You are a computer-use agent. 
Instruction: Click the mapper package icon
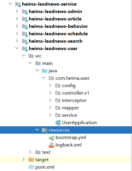tap(58, 108)
